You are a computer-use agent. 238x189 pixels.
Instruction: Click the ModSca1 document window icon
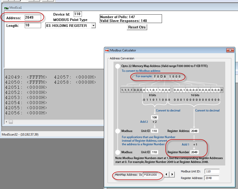coord(6,8)
